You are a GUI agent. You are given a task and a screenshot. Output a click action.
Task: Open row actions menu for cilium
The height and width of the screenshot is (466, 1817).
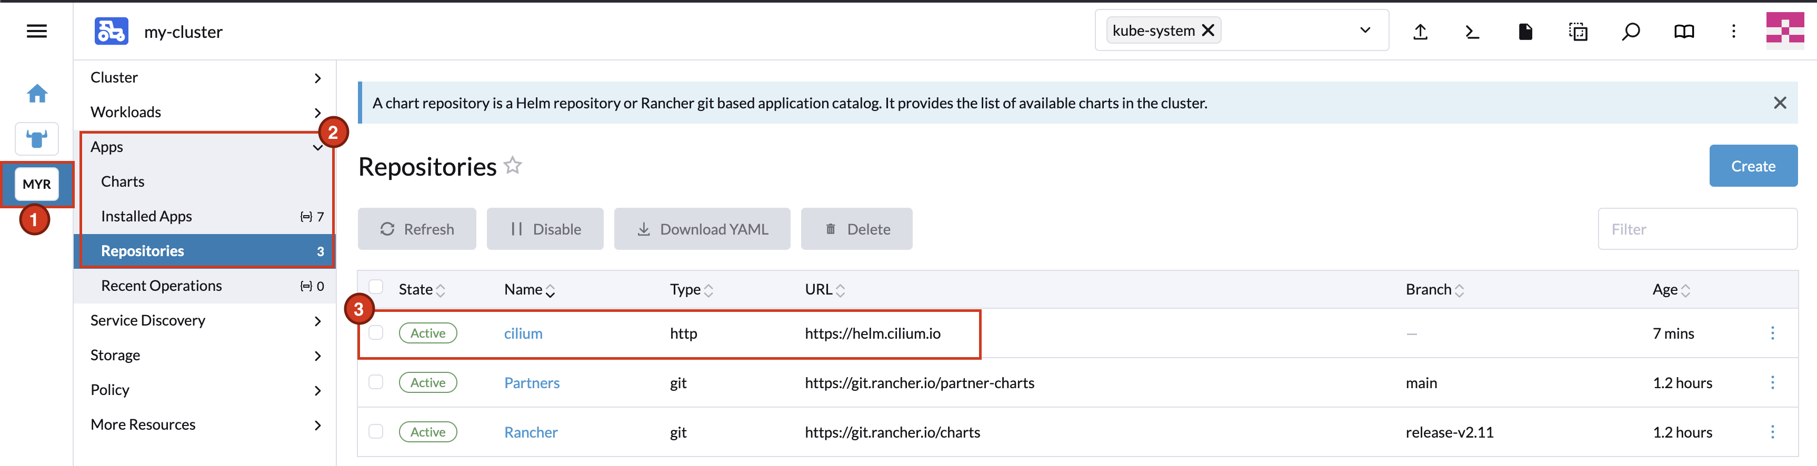pos(1772,333)
